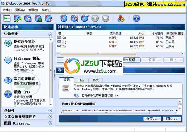Click the disc with green grid toolbar icon
Viewport: 187px width, 132px height.
tap(38, 18)
